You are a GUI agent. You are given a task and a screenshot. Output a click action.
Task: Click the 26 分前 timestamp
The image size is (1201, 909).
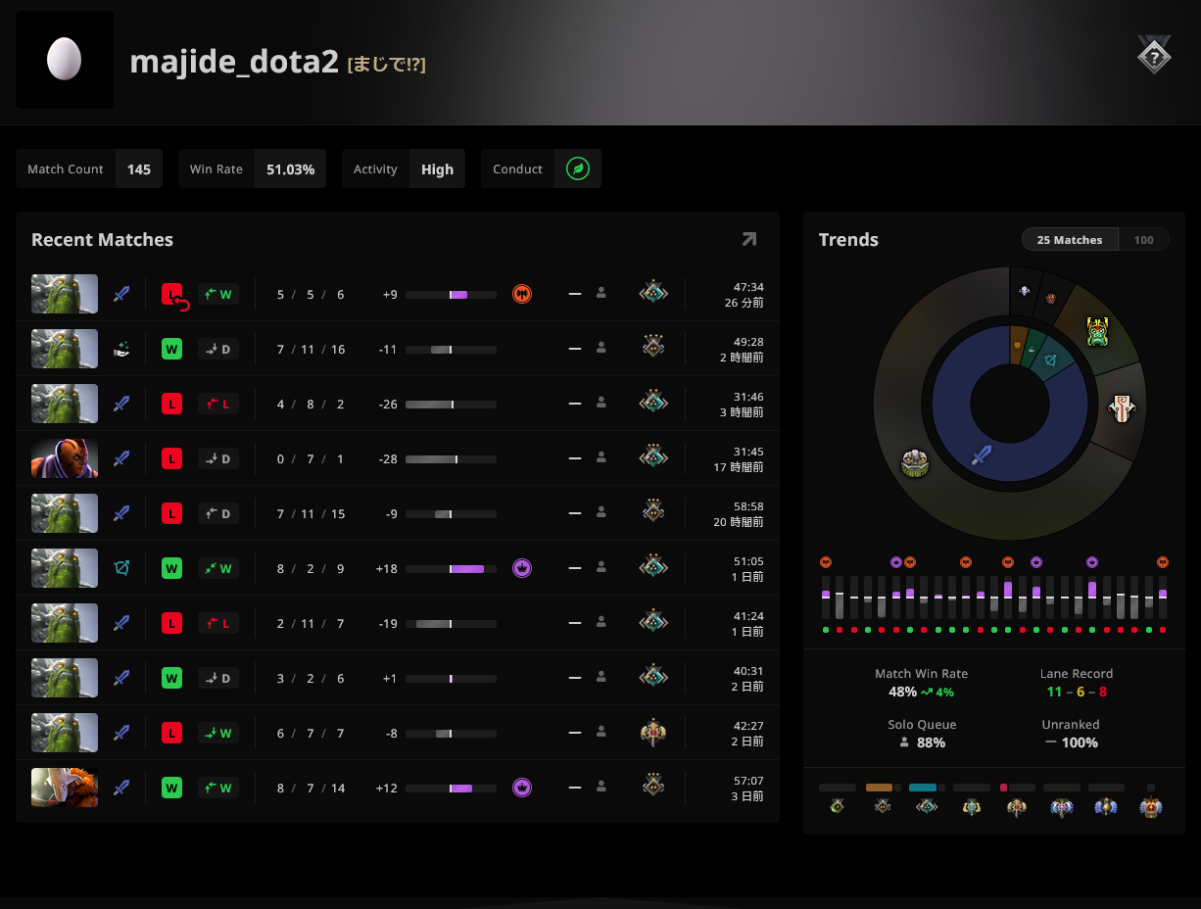(745, 303)
